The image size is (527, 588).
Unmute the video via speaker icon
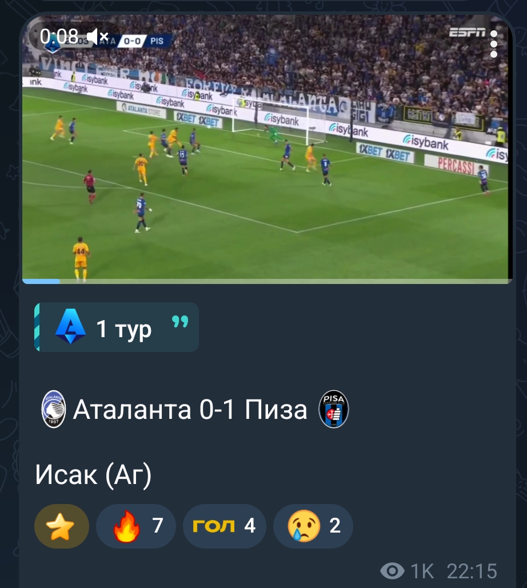98,37
